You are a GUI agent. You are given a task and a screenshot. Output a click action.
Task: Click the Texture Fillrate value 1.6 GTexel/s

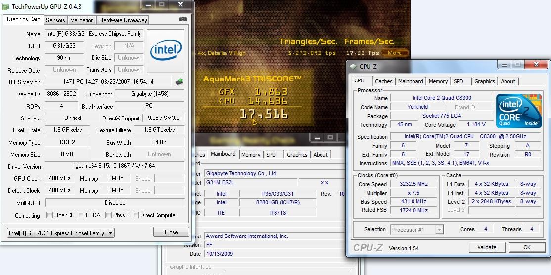tap(159, 130)
